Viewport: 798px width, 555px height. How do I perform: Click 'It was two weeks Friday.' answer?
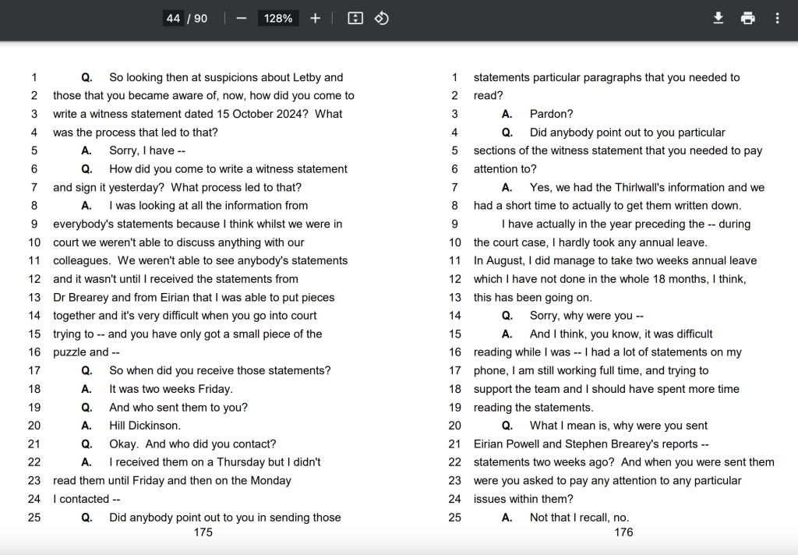pyautogui.click(x=171, y=389)
